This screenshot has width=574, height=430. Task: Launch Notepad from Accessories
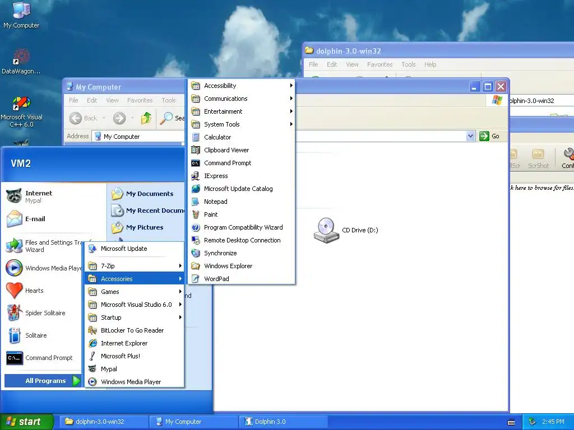point(242,202)
